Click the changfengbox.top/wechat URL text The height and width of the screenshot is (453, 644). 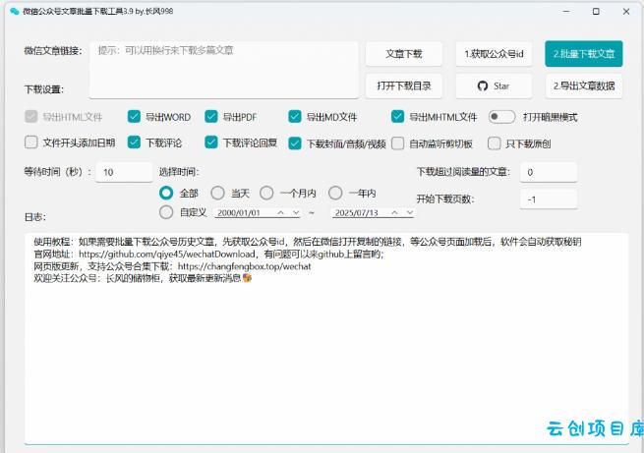[245, 266]
